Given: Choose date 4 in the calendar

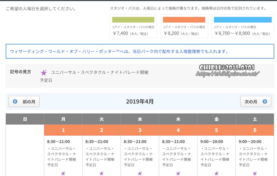Looking at the screenshot, I should 178,130.
